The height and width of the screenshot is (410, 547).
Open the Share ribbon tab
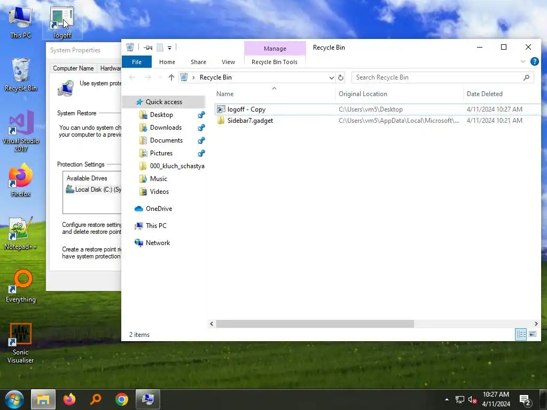pos(198,62)
